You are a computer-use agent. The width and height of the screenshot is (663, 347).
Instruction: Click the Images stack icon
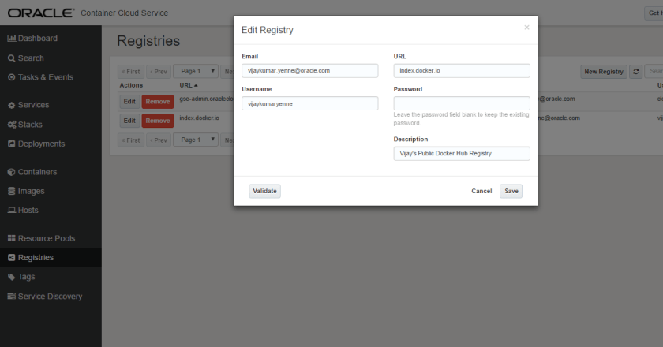(12, 191)
